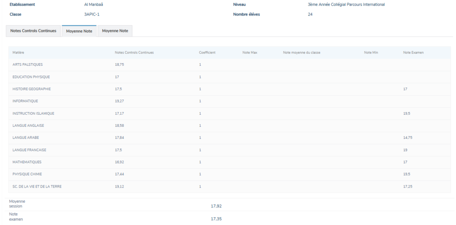Click the coefficient 1 in Mathematiques row

click(x=200, y=162)
